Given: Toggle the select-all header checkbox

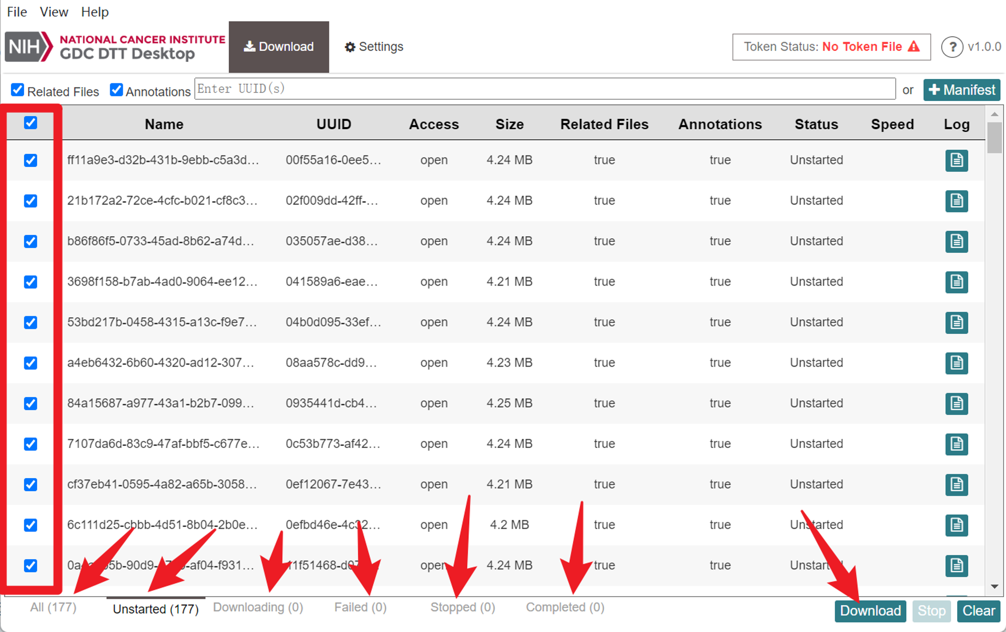Looking at the screenshot, I should (31, 123).
